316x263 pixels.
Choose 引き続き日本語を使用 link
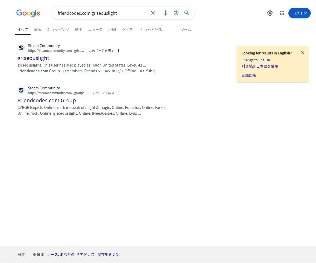[260, 66]
